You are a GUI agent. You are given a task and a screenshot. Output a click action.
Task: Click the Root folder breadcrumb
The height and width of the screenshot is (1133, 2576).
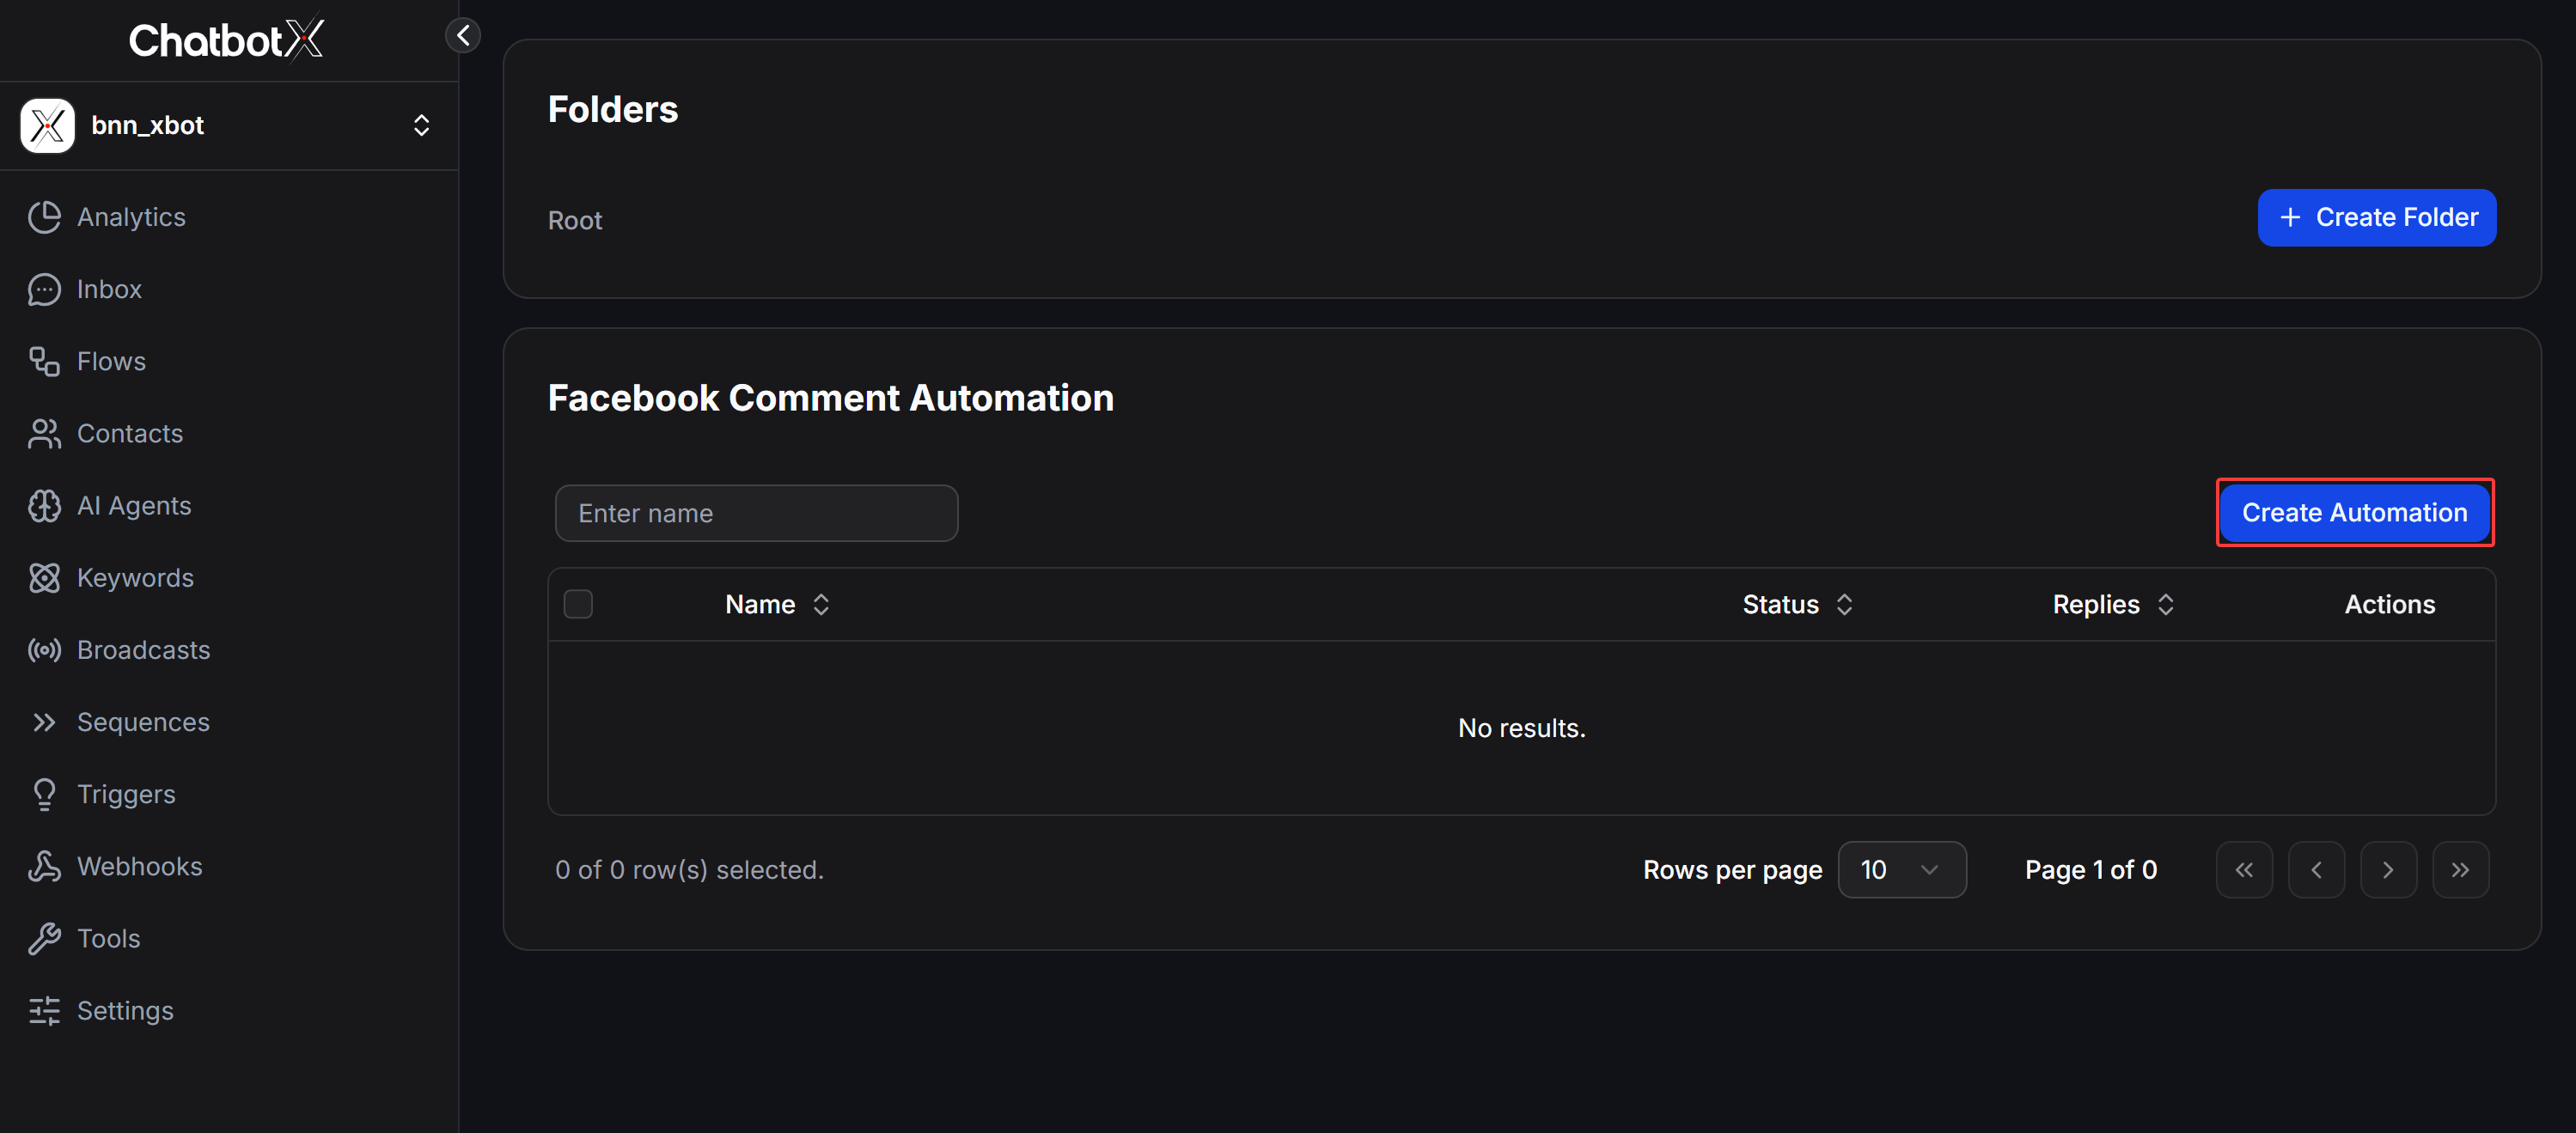(575, 220)
